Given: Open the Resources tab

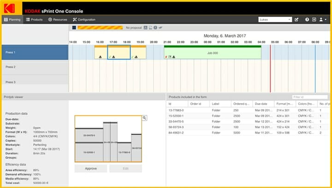Looking at the screenshot, I should (x=58, y=20).
